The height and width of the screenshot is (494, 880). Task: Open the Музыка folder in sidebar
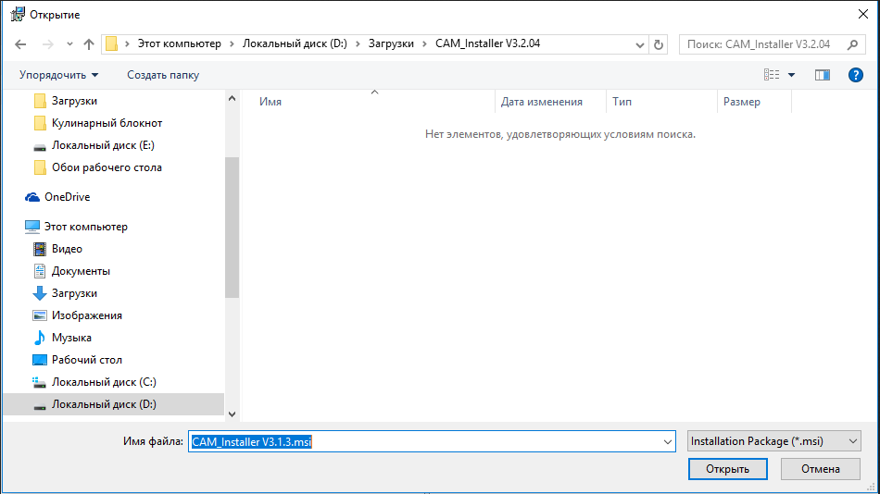pyautogui.click(x=71, y=338)
